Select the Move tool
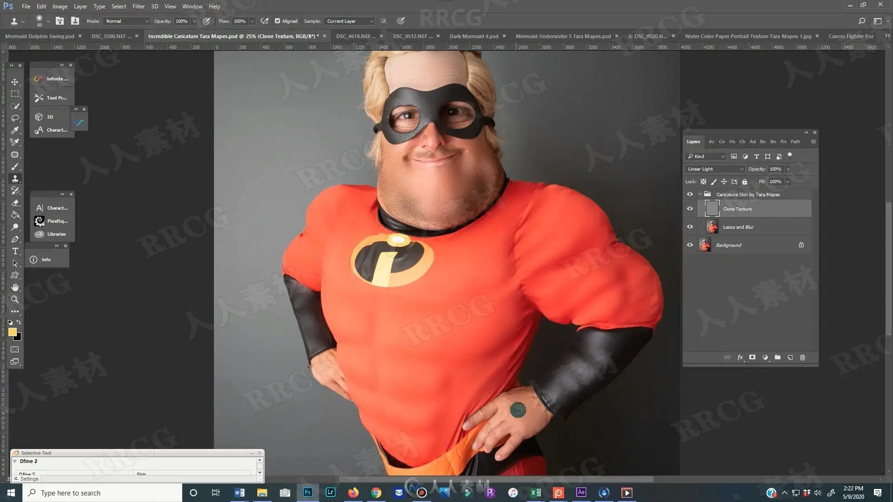The width and height of the screenshot is (893, 502). [15, 82]
